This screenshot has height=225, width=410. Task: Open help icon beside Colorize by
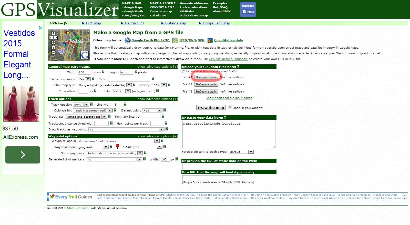[115, 110]
